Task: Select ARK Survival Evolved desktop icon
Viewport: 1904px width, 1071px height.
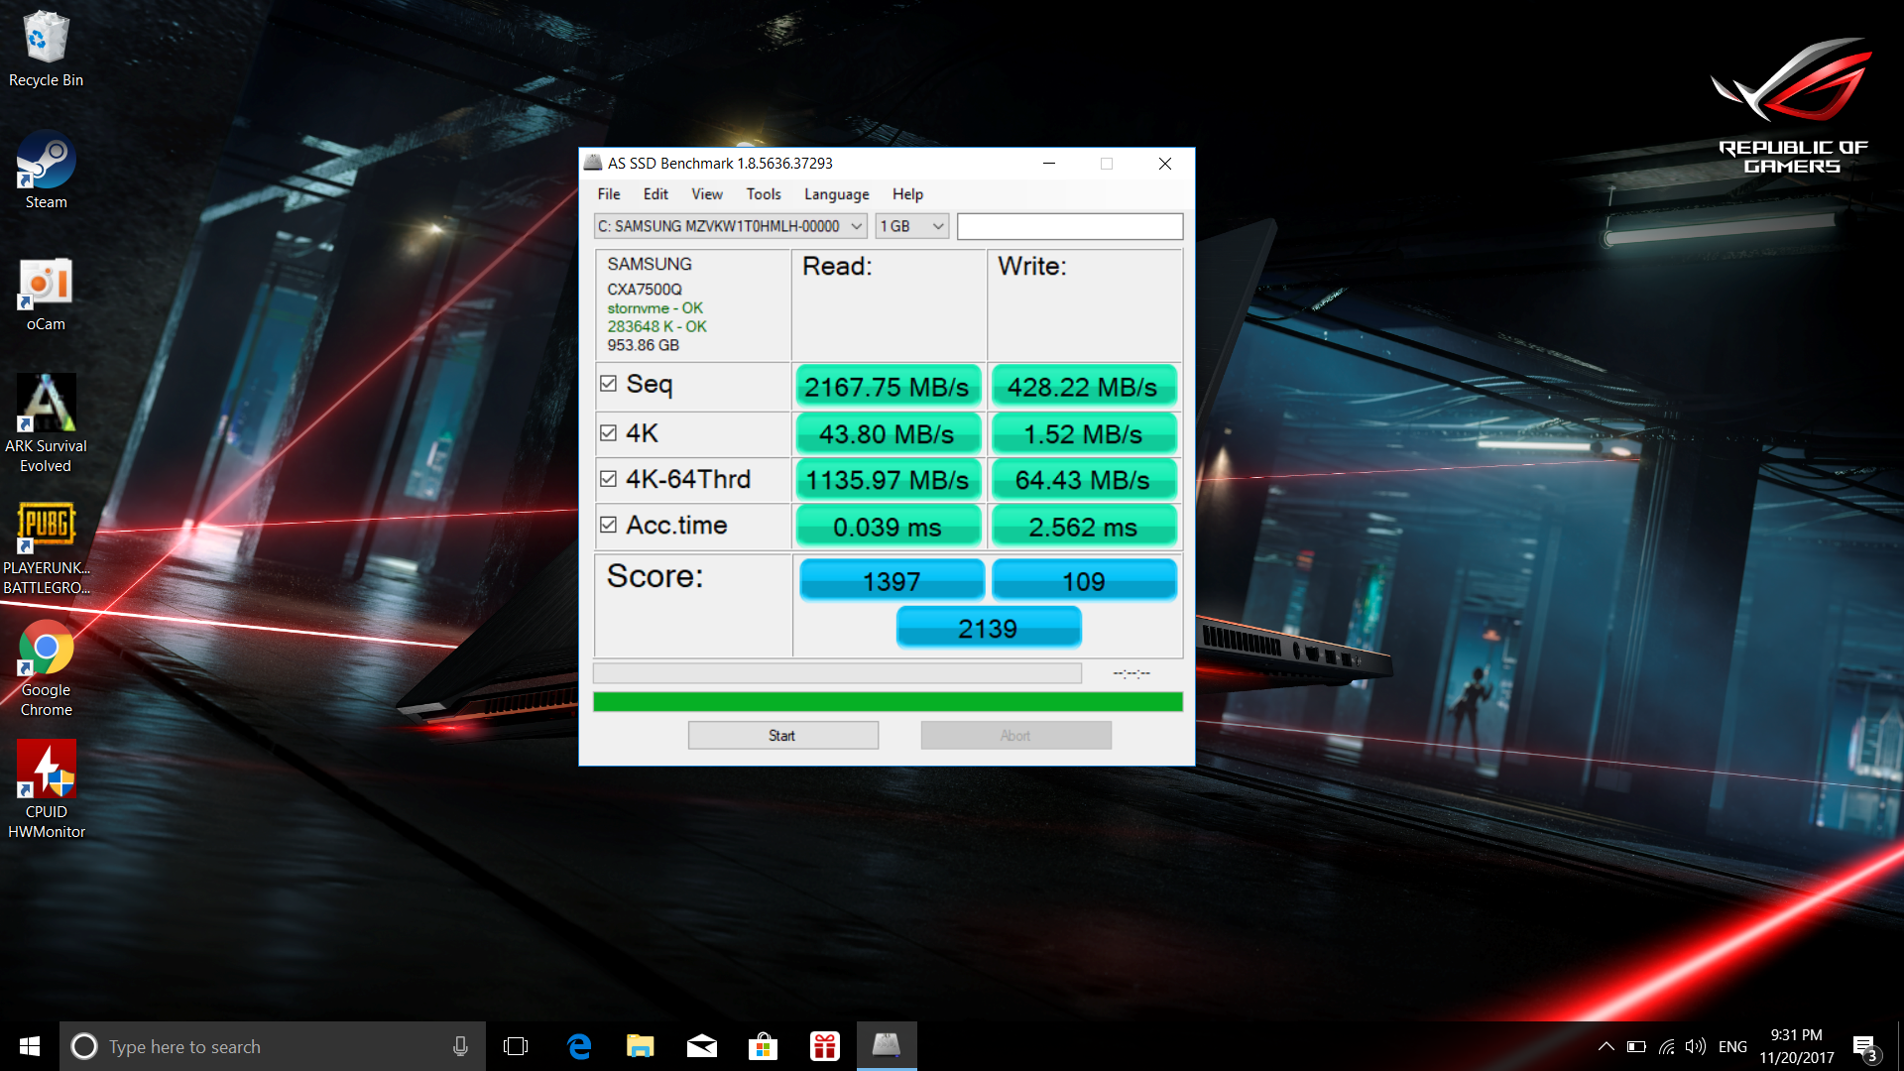Action: point(46,423)
